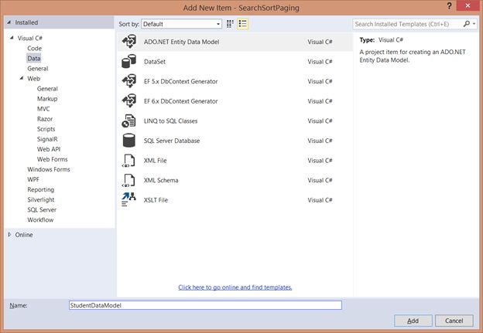The height and width of the screenshot is (333, 483).
Task: Select the XML File icon
Action: coord(128,161)
